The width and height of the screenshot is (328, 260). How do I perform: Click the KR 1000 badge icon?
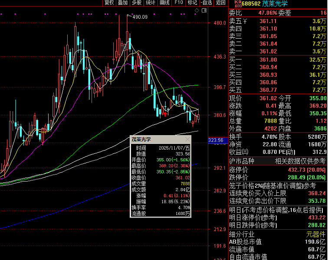coord(237,3)
